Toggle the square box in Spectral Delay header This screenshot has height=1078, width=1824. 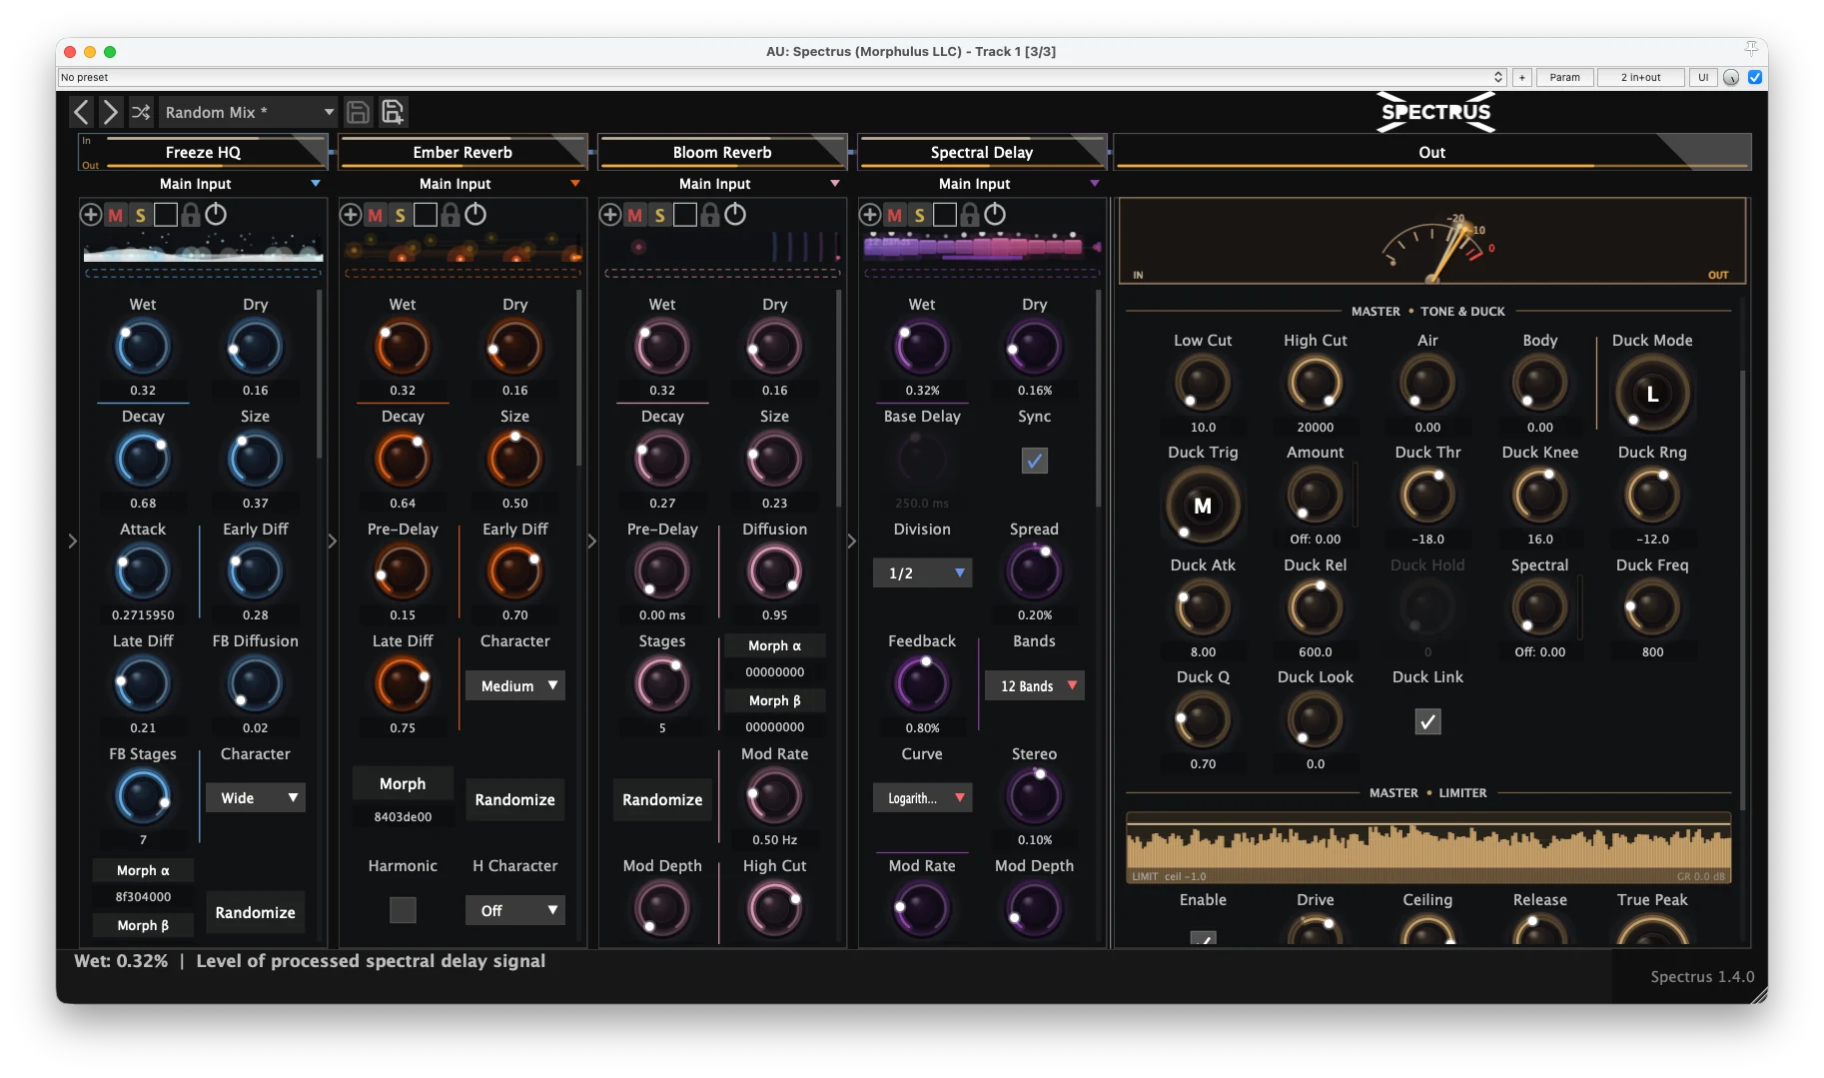[945, 214]
